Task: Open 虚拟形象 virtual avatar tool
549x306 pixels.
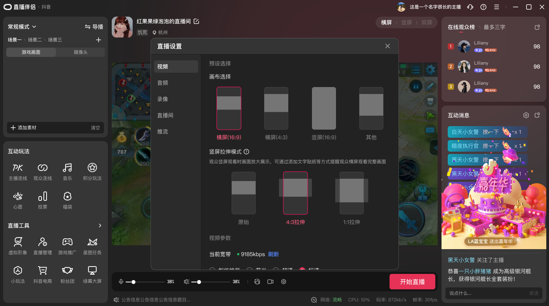Action: coord(18,246)
